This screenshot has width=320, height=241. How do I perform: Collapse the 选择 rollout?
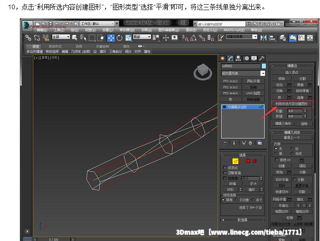pos(223,155)
